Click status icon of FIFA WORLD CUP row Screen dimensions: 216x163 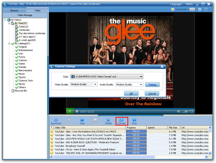[51, 139]
